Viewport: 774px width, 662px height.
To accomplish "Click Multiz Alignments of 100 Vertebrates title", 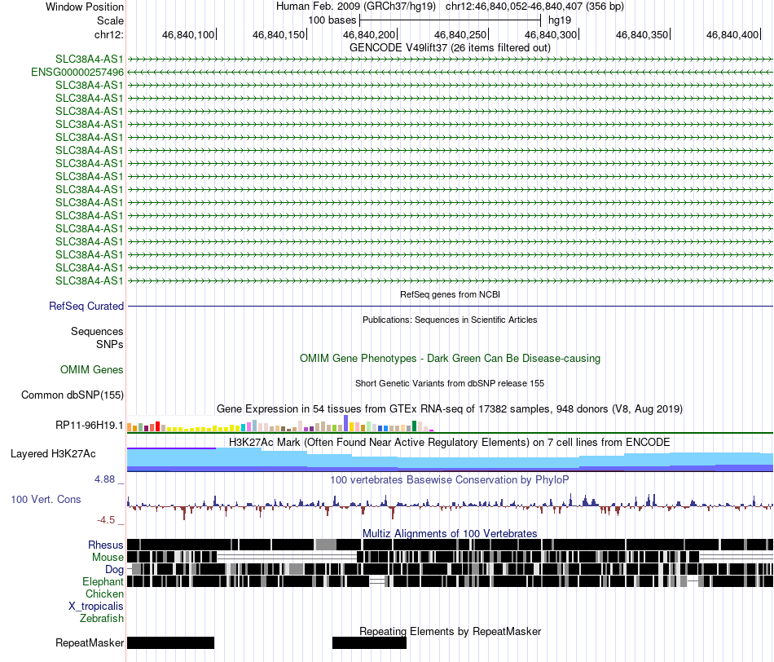I will 450,533.
